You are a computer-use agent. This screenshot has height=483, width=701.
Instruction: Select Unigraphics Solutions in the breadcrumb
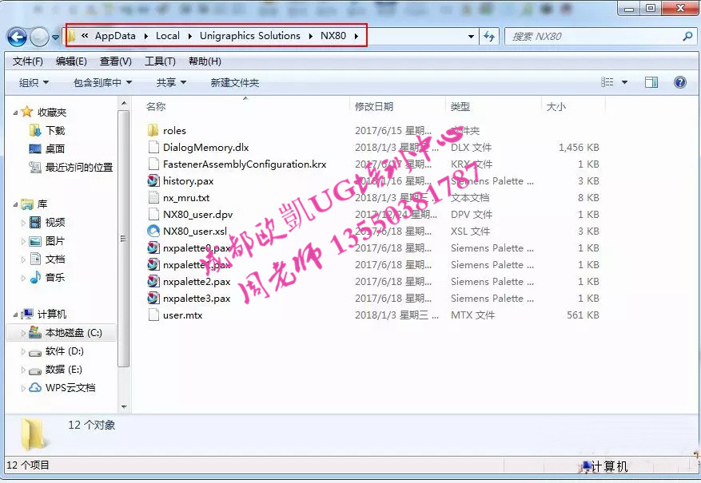point(250,36)
